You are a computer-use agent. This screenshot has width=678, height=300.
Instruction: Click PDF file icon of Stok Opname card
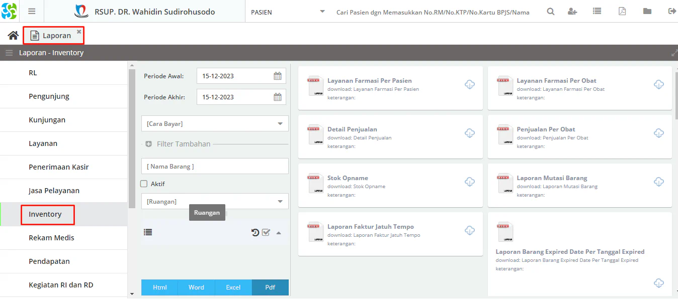pos(316,183)
